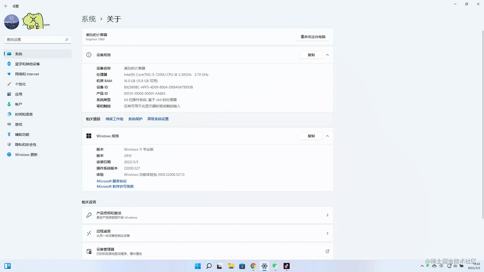
Task: Click the OneDrive cloud tray icon
Action: (434, 266)
